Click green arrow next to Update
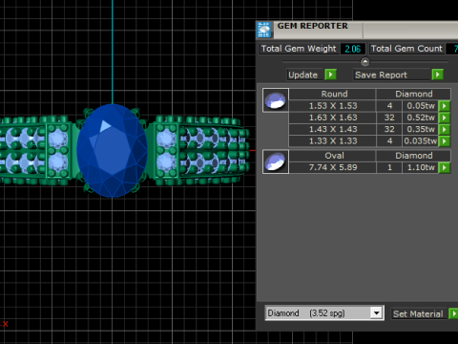The image size is (458, 344). click(330, 75)
